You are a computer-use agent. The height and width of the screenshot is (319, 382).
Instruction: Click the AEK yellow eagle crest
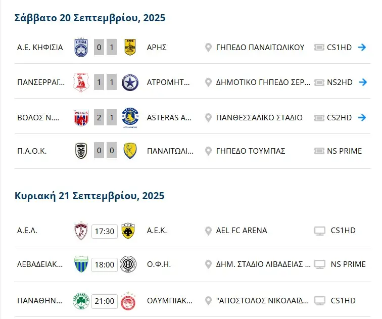(127, 231)
